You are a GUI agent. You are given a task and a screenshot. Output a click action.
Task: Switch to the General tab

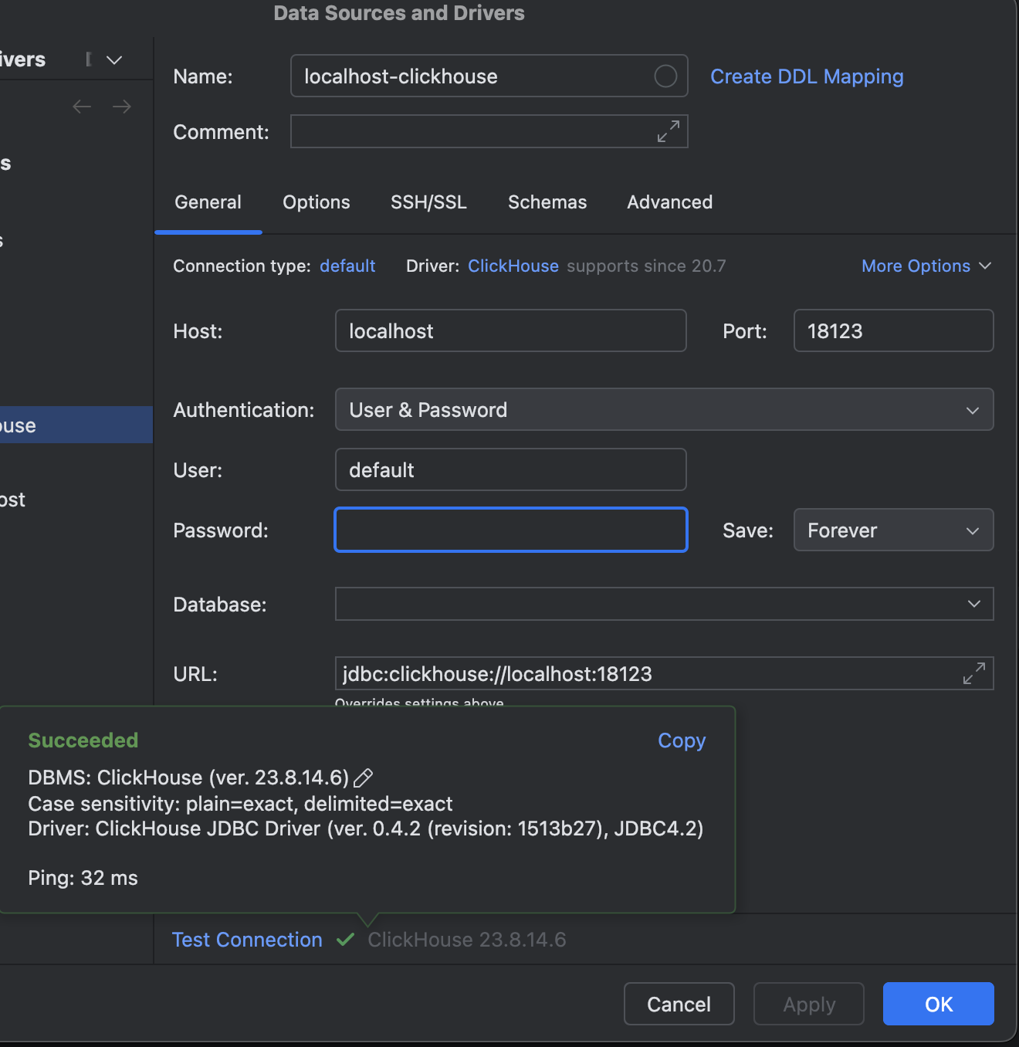point(208,202)
